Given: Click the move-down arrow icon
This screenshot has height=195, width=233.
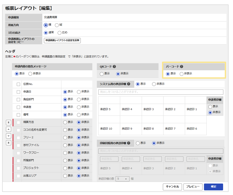Looking at the screenshot, I should tap(9, 136).
